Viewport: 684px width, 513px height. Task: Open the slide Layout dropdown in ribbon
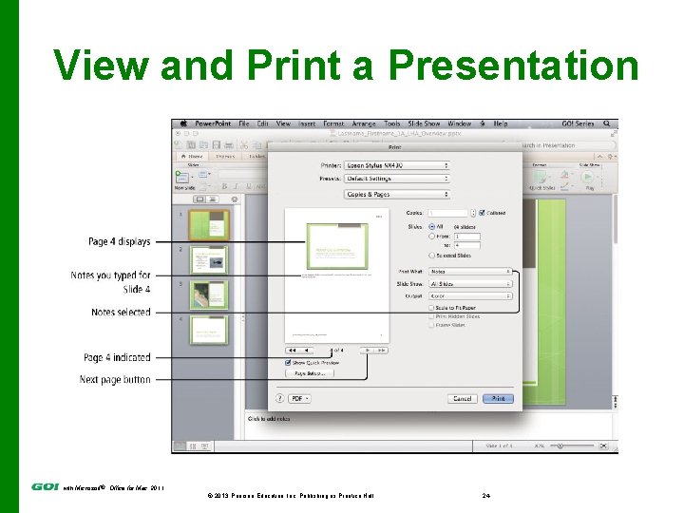click(x=204, y=175)
